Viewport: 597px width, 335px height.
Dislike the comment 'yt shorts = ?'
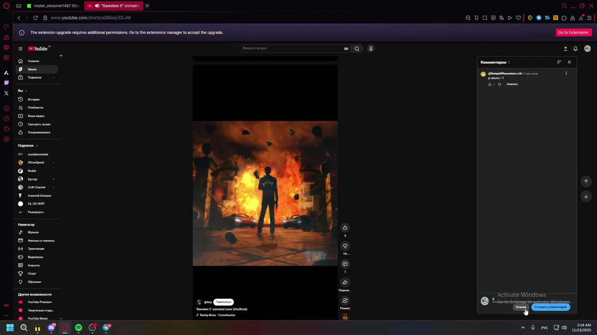(x=500, y=84)
